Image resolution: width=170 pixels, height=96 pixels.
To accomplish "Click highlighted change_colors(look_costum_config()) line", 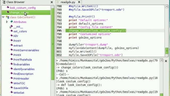I will click(96, 31).
